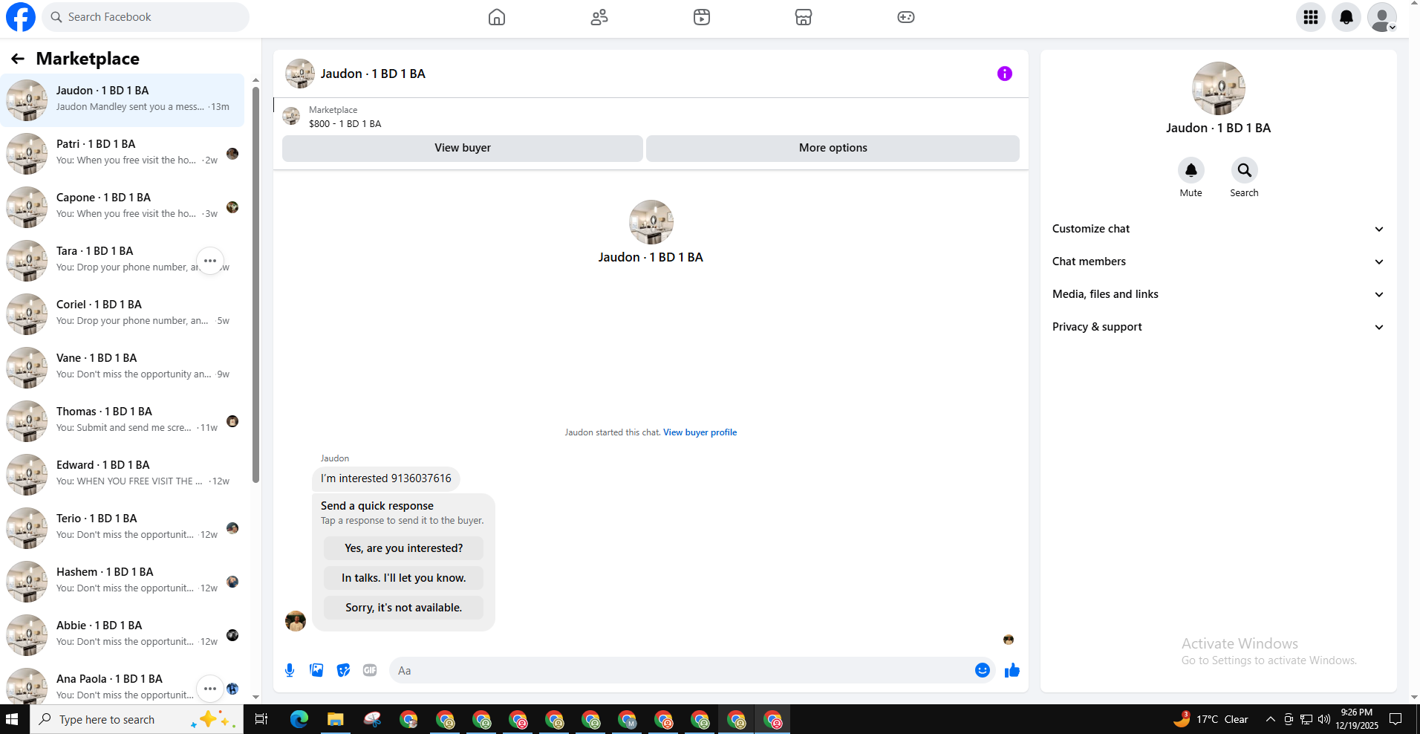
Task: Open the Edward conversation
Action: click(123, 475)
